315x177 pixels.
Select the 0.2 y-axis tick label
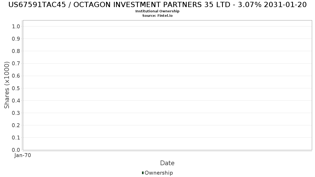(x=16, y=125)
